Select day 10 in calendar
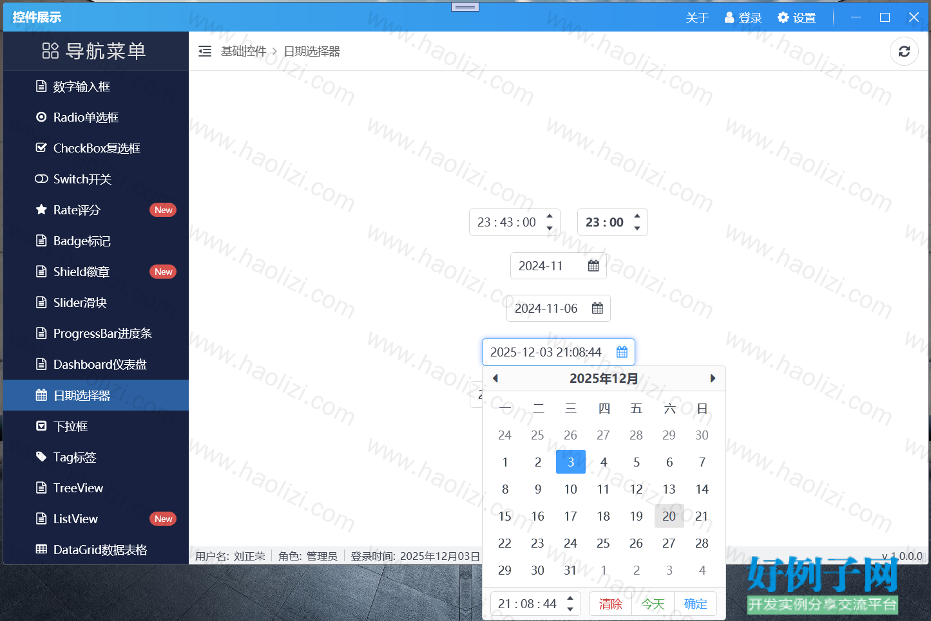931x621 pixels. [571, 489]
